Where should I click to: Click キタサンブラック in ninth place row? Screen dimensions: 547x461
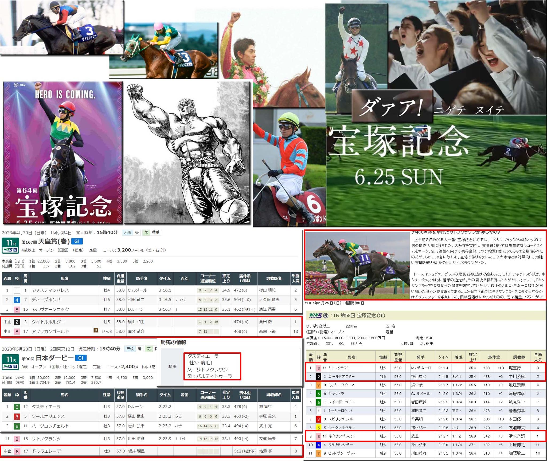click(341, 436)
